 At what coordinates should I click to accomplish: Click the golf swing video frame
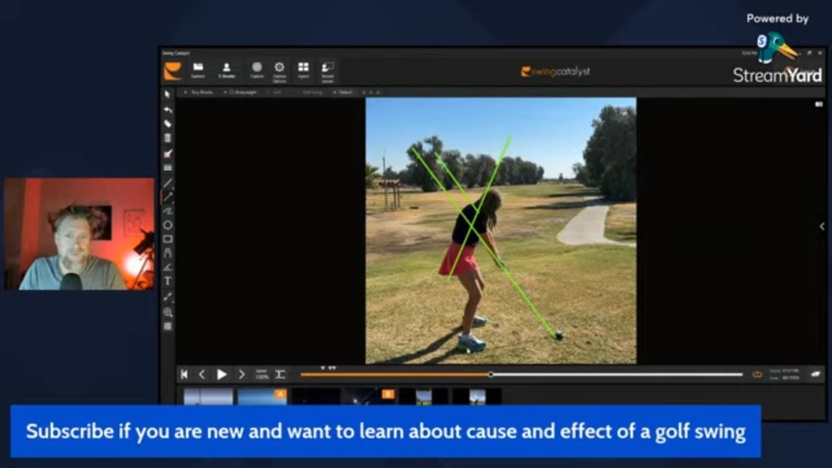[500, 231]
